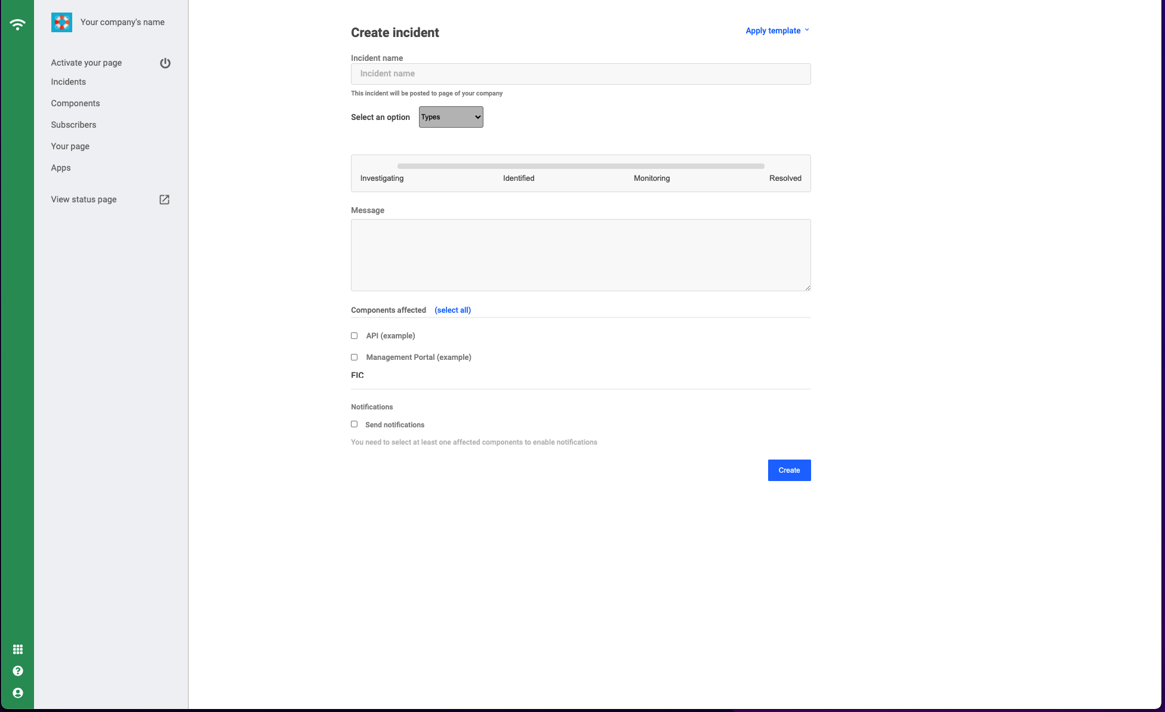The image size is (1165, 712).
Task: Open the Apps section
Action: point(61,168)
